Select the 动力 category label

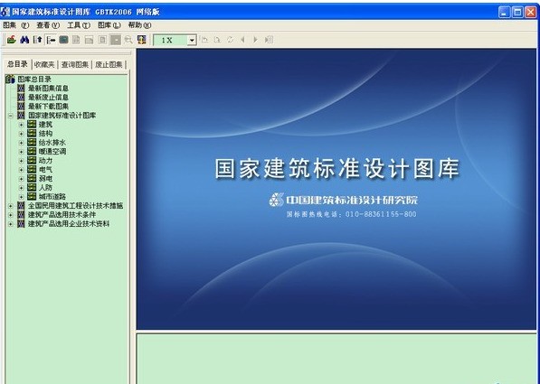tap(45, 160)
